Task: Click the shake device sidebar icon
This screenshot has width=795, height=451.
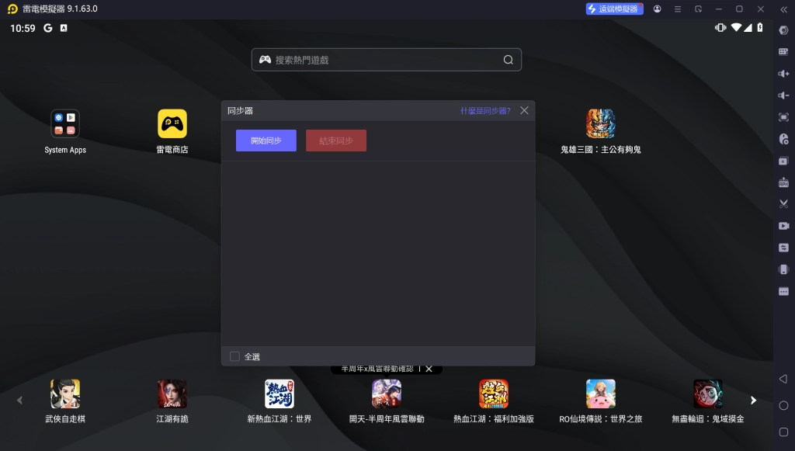Action: coord(783,269)
